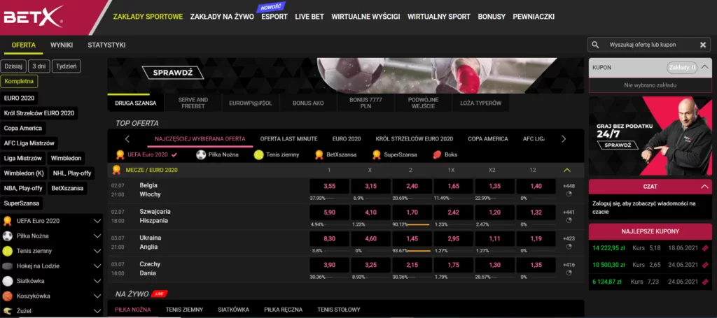The width and height of the screenshot is (717, 318).
Task: Open NBA, Play-offy shortcut
Action: point(23,188)
